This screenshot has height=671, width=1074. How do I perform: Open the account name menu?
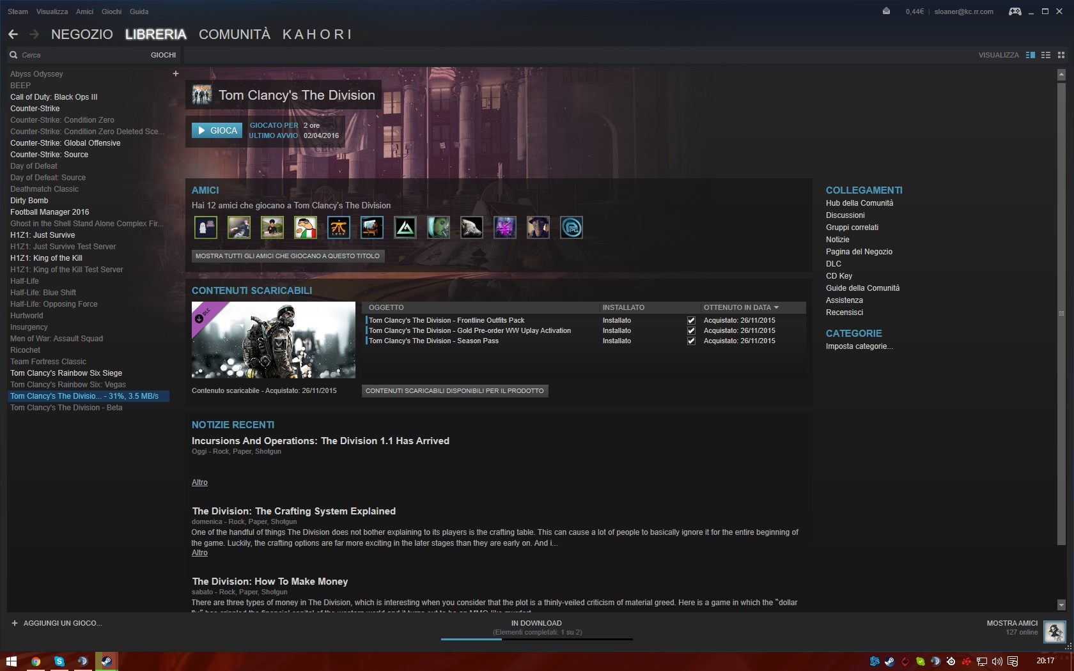[x=963, y=12]
